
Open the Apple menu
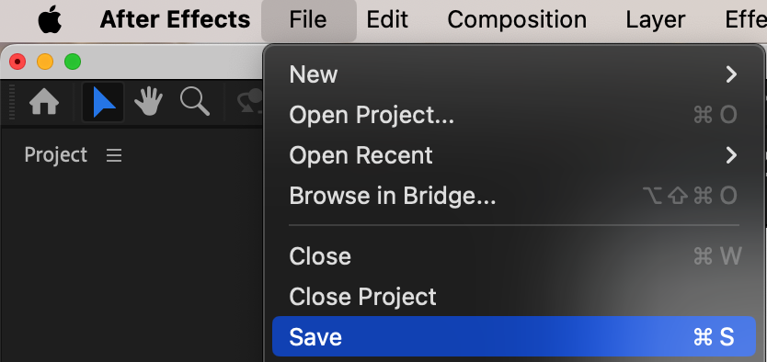pyautogui.click(x=51, y=20)
